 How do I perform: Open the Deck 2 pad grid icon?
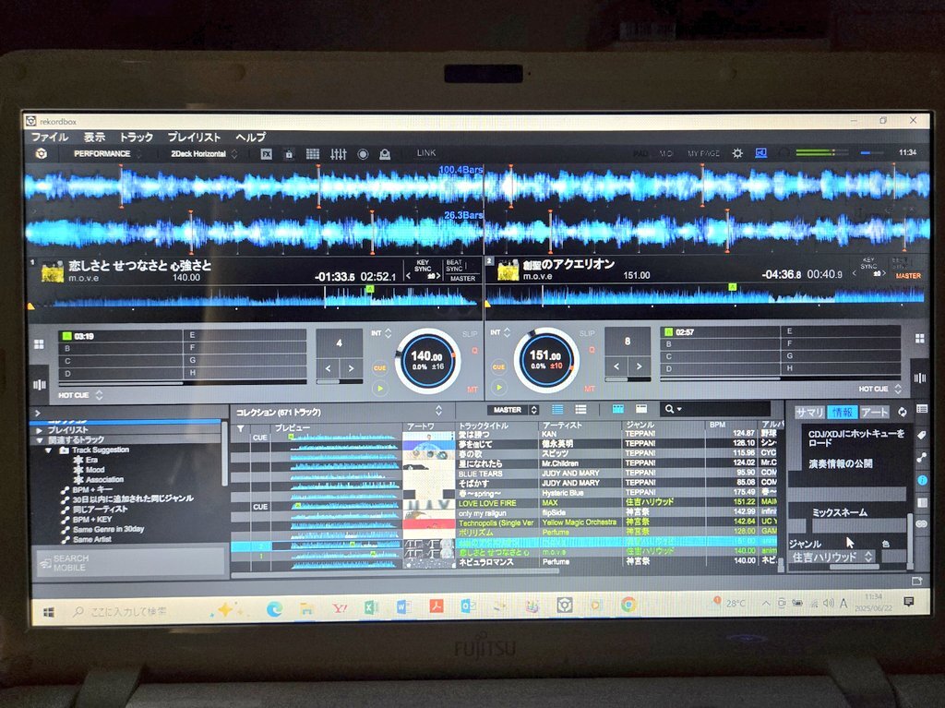pos(920,339)
